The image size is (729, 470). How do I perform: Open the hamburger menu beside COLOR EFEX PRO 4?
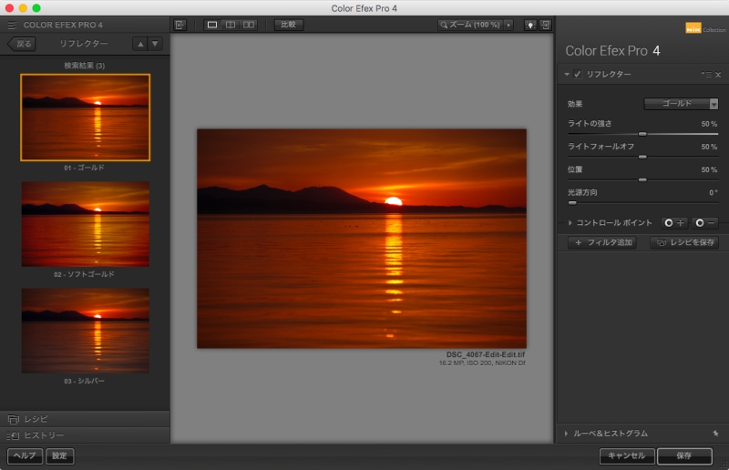coord(12,25)
